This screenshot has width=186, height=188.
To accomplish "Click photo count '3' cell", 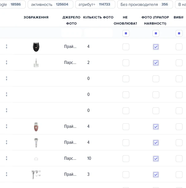I will [x=88, y=174].
